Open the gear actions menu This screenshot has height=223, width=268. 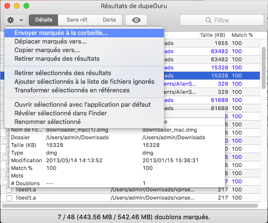(11, 20)
